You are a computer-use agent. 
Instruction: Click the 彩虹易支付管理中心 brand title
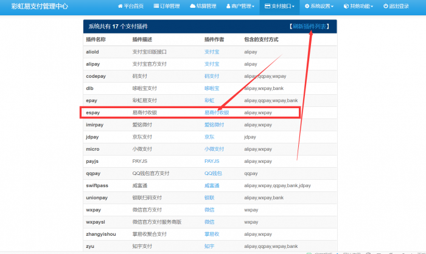pos(40,7)
